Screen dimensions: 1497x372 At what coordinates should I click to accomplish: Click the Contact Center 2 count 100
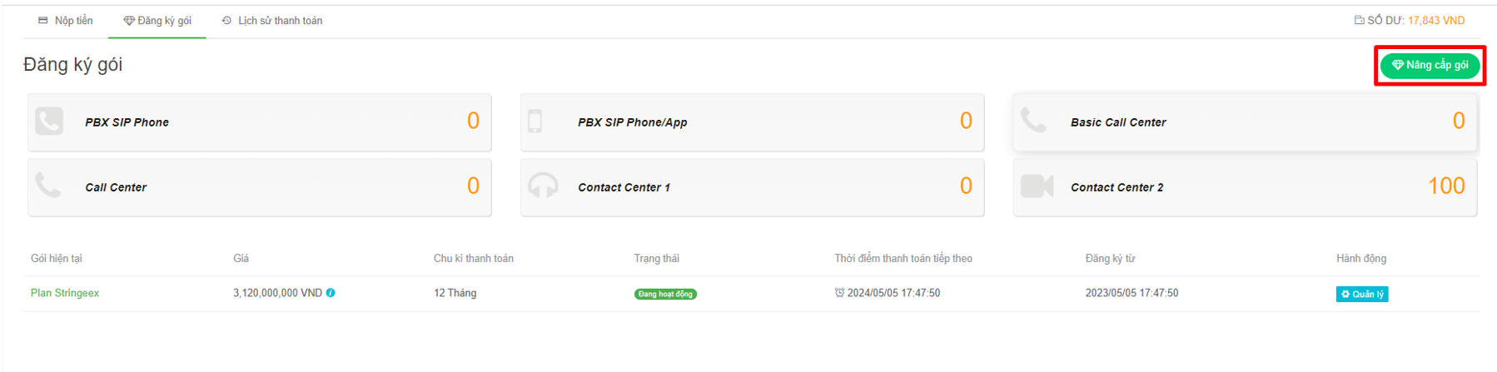coord(1445,186)
